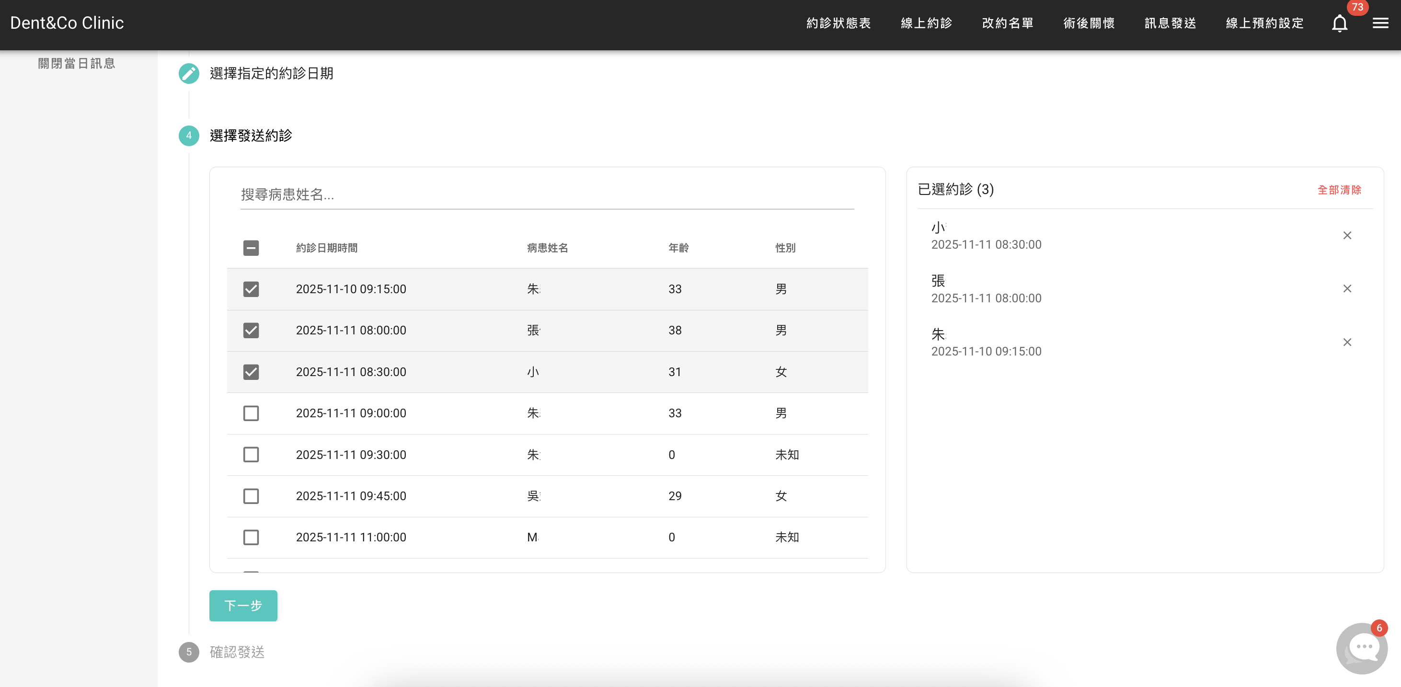Screen dimensions: 1401x687
Task: Click the step 4 circle icon
Action: click(x=189, y=136)
